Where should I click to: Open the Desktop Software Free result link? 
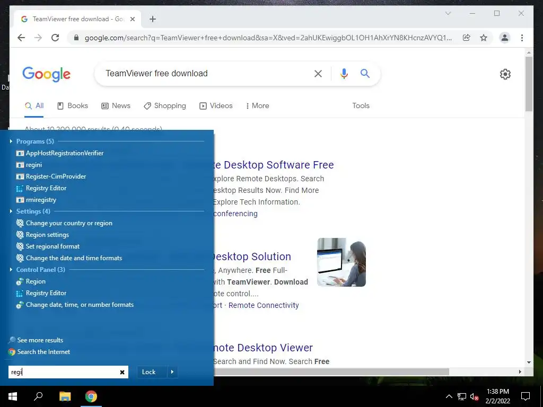[x=274, y=165]
